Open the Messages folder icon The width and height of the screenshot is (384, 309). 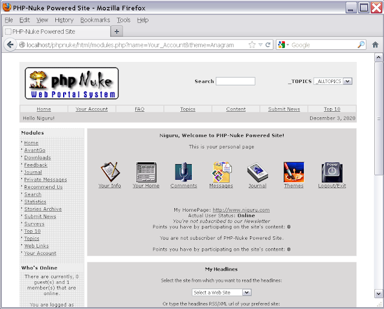click(x=222, y=172)
